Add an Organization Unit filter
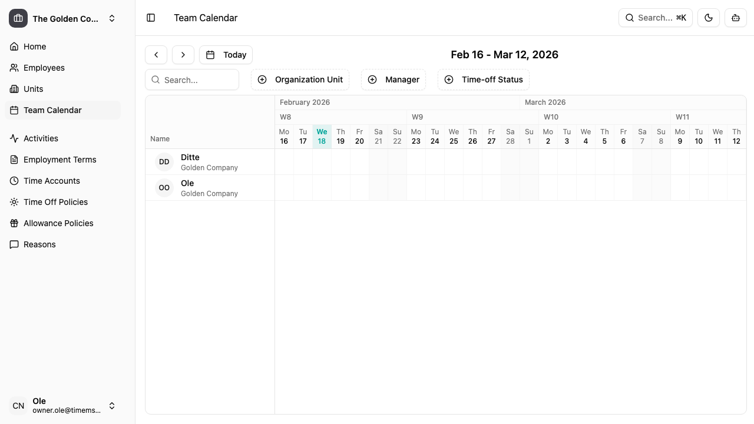 pos(300,79)
